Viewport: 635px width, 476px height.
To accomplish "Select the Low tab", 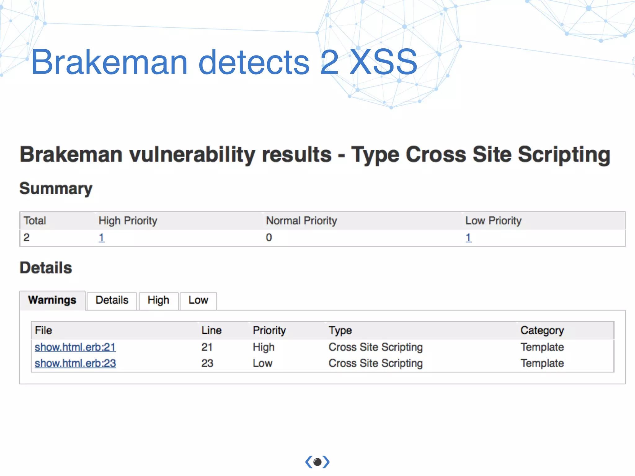I will click(x=198, y=300).
